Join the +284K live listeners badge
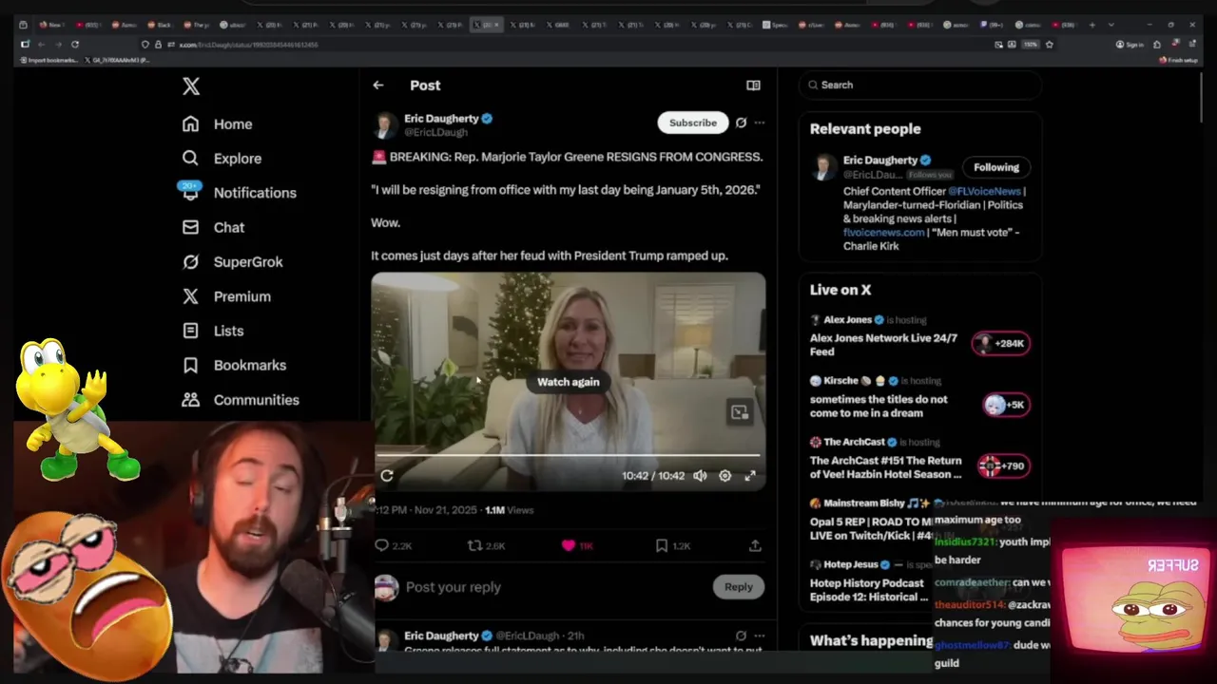 (x=1001, y=343)
